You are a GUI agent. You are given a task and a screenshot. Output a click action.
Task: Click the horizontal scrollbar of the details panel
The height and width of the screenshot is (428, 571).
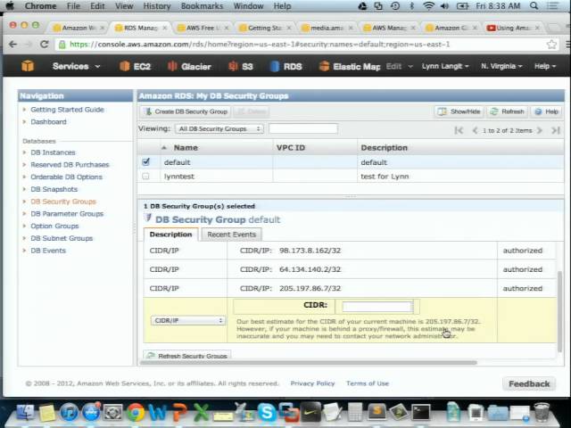[309, 363]
